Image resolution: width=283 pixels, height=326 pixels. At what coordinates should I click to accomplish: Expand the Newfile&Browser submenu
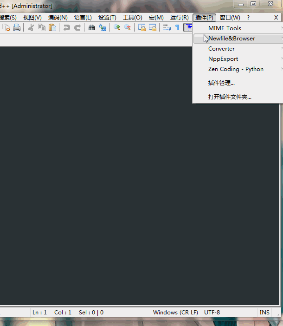238,39
